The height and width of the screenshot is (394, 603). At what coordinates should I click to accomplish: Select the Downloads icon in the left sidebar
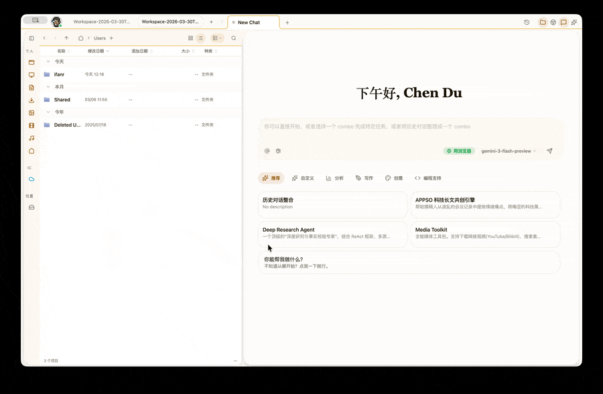[x=31, y=100]
